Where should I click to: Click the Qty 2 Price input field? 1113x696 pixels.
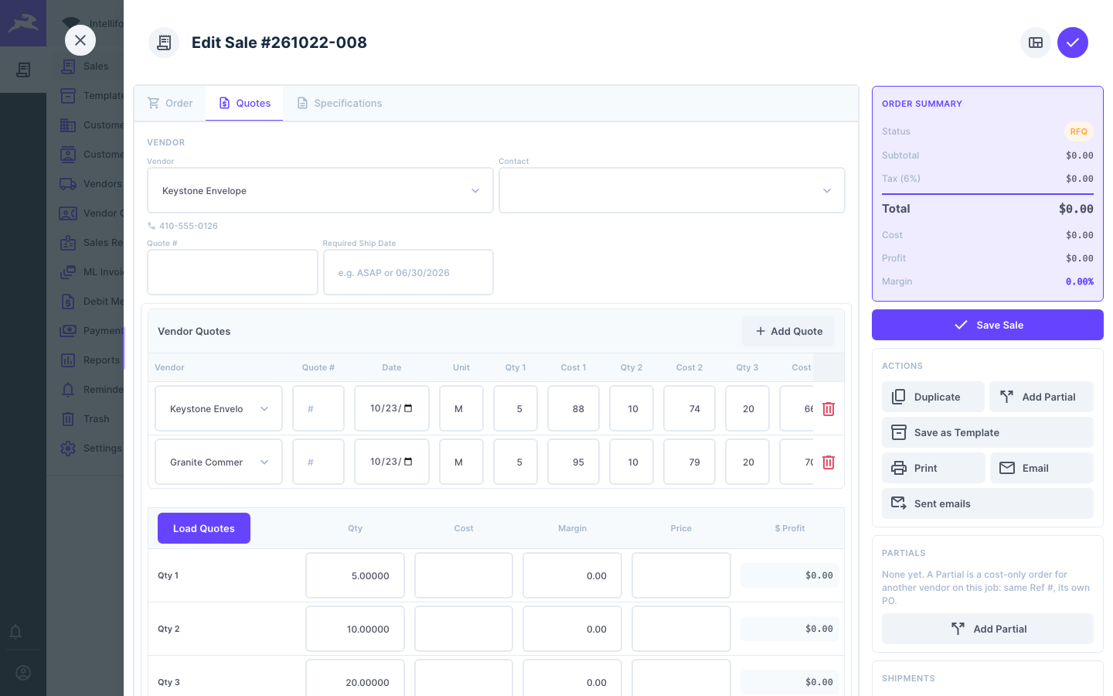pyautogui.click(x=681, y=629)
